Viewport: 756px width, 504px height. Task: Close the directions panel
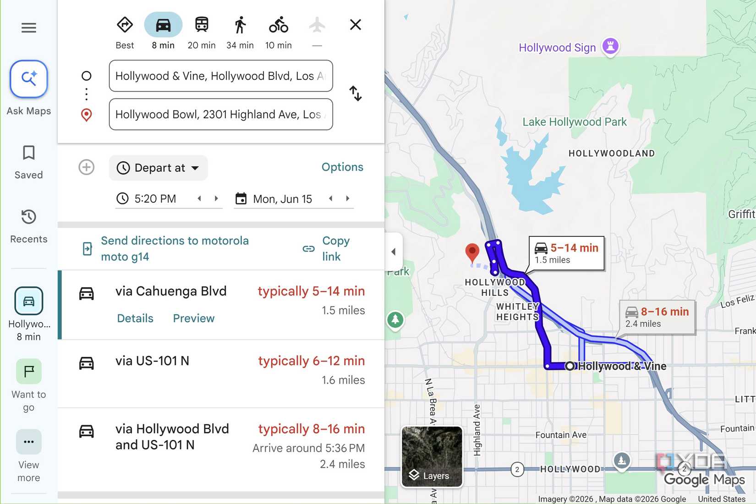(x=356, y=25)
